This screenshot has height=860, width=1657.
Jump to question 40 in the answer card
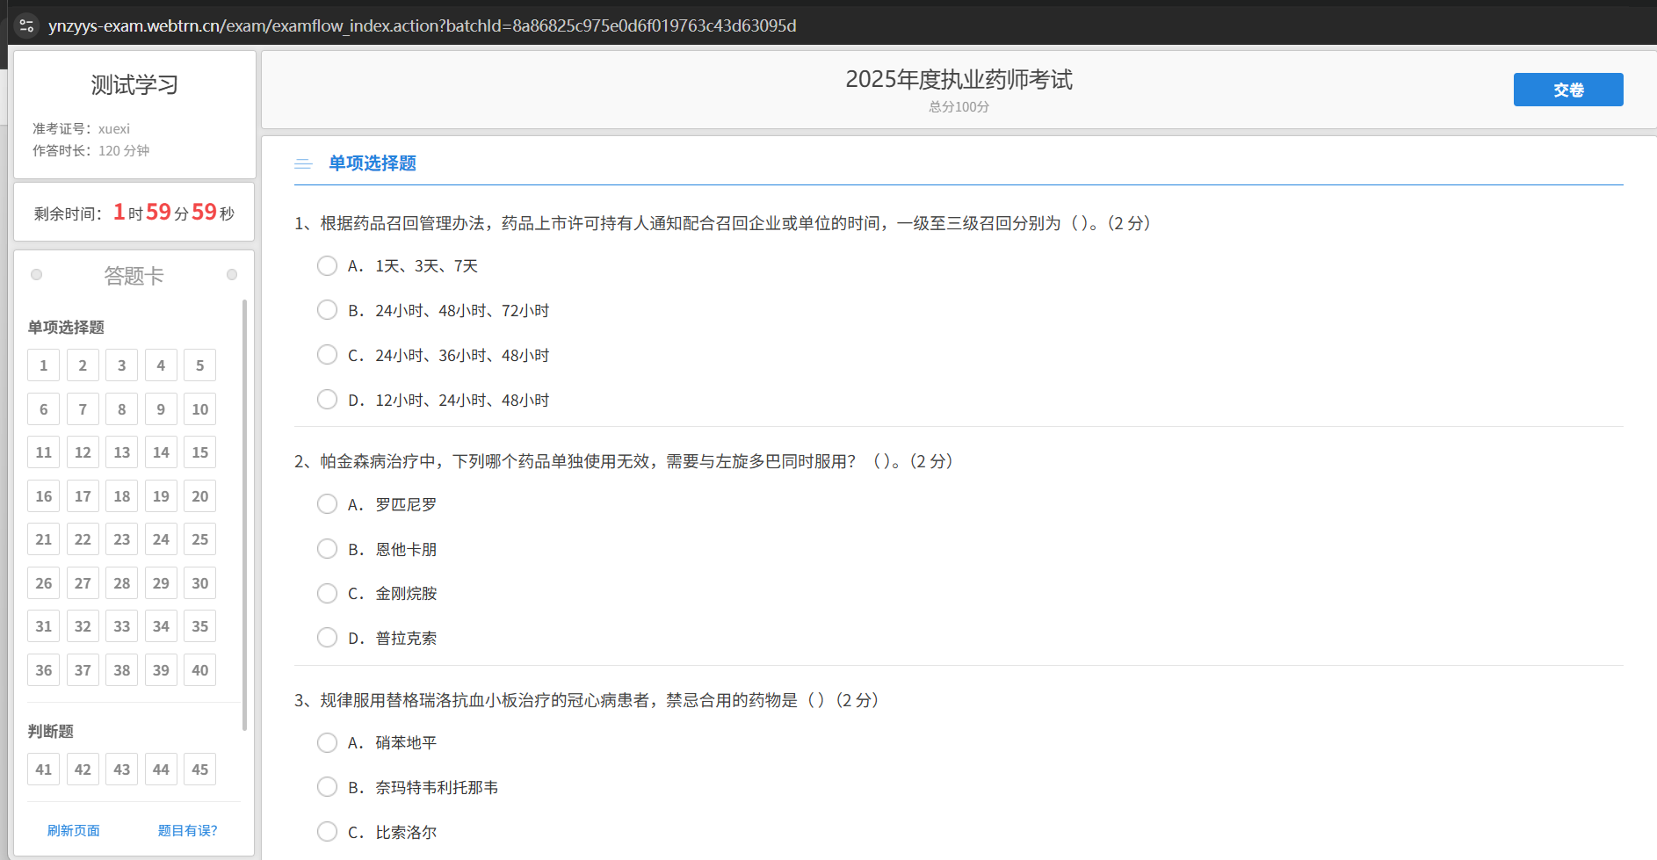point(199,669)
